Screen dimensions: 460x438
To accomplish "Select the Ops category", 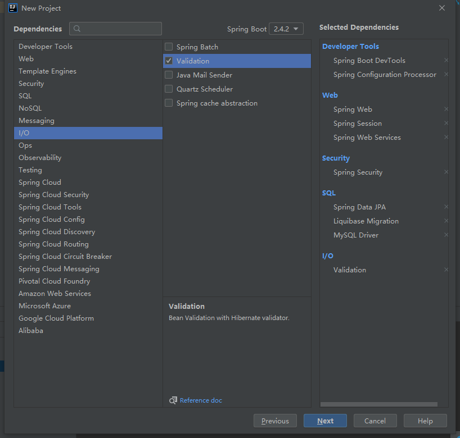I will [88, 145].
